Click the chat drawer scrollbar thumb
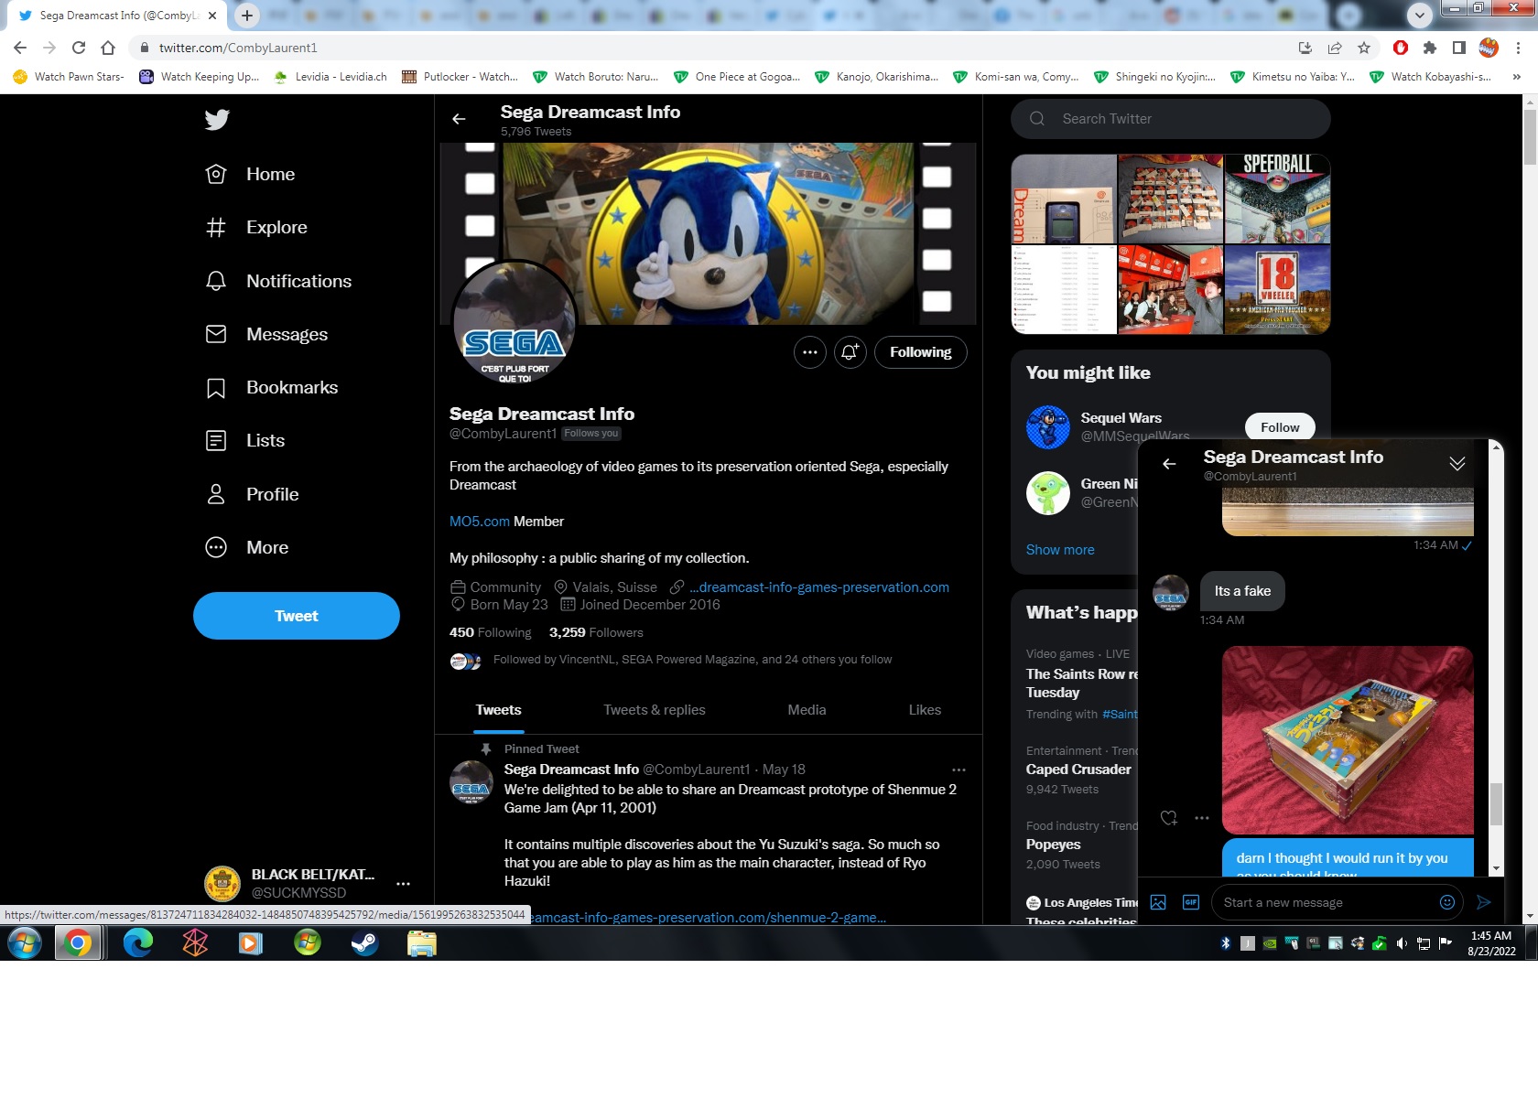The width and height of the screenshot is (1538, 1098). pyautogui.click(x=1496, y=804)
